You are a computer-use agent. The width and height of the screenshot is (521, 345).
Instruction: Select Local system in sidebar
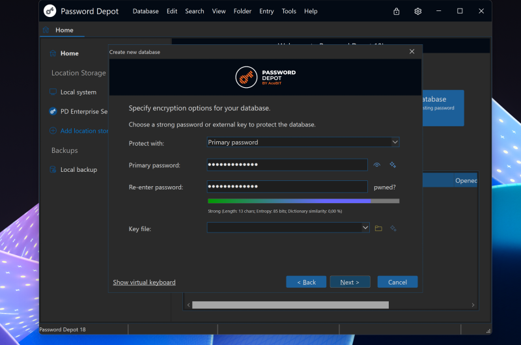point(78,92)
